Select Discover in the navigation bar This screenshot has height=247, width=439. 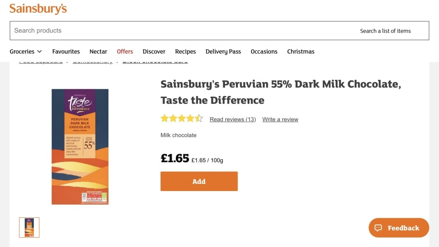tap(154, 51)
